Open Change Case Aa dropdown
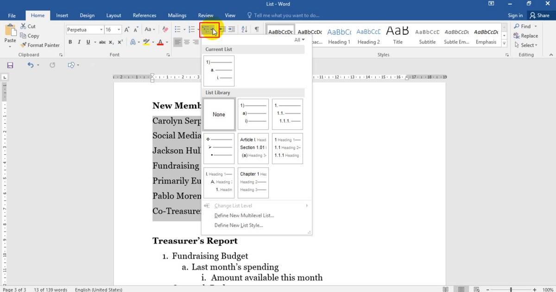The height and width of the screenshot is (292, 556). point(150,29)
